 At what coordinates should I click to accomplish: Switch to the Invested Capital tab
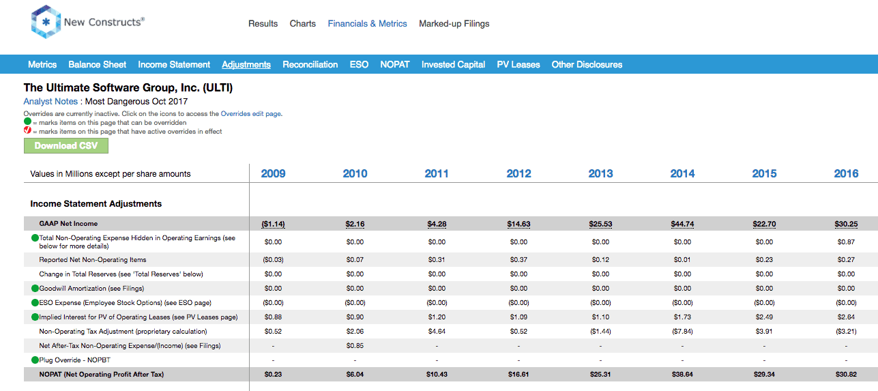pyautogui.click(x=453, y=65)
